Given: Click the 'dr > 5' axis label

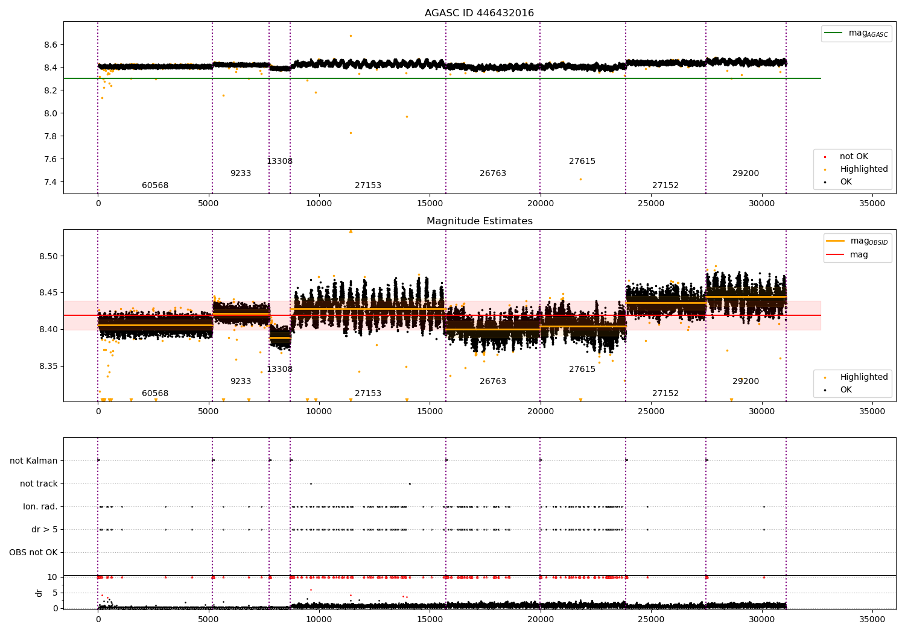Looking at the screenshot, I should [45, 530].
